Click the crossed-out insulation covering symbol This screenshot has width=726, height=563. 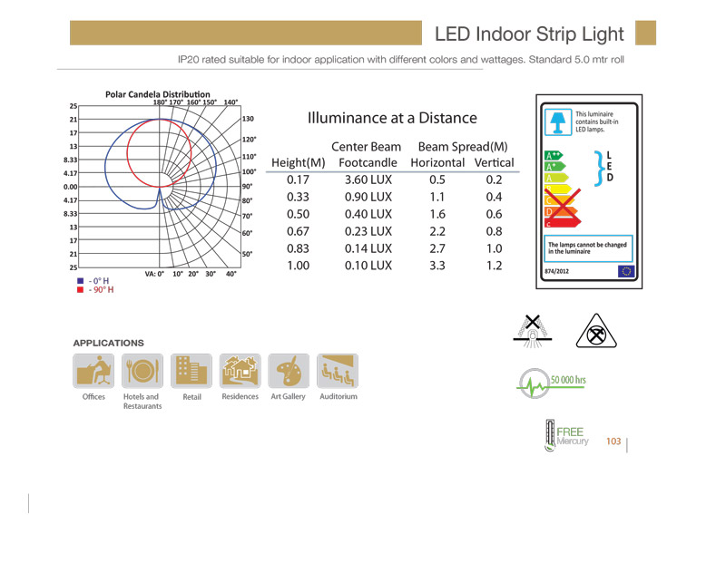coord(533,331)
